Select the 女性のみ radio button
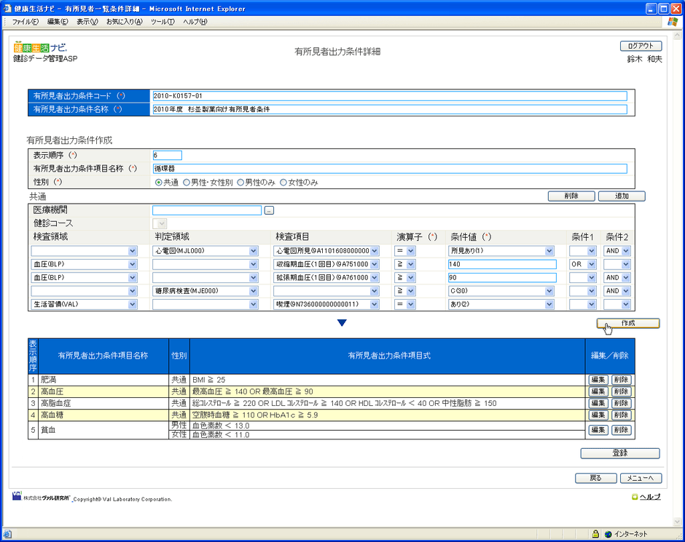This screenshot has width=685, height=542. tap(283, 183)
